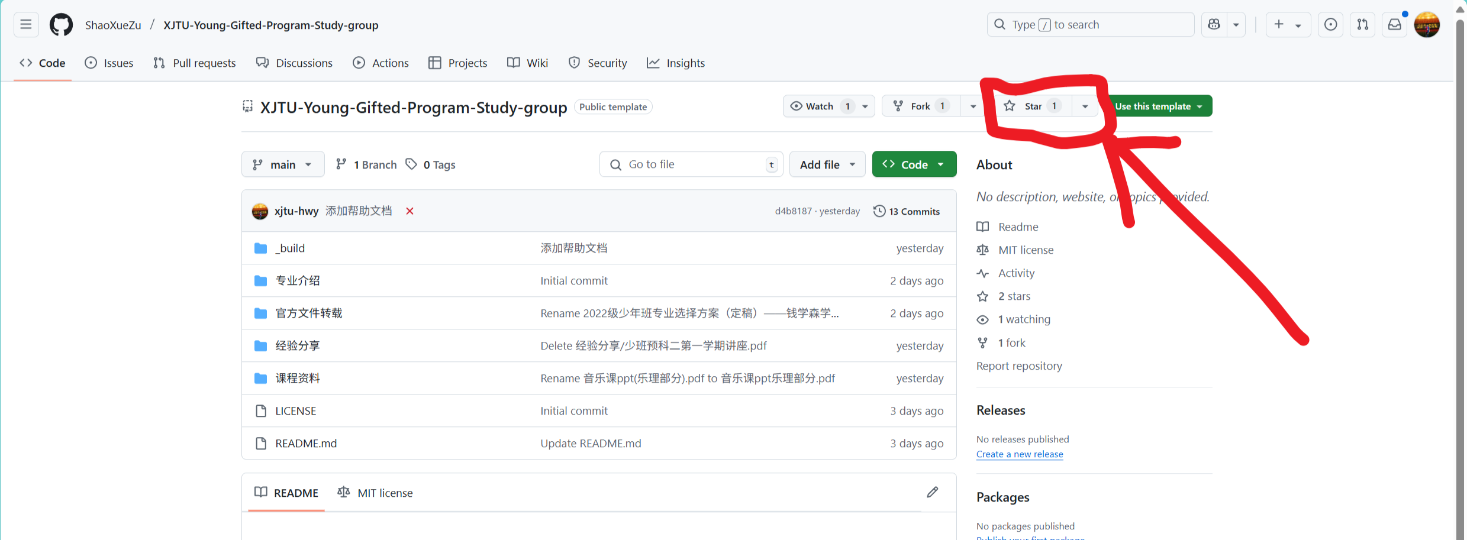Viewport: 1467px width, 540px height.
Task: Open user avatar profile menu
Action: click(x=1427, y=25)
